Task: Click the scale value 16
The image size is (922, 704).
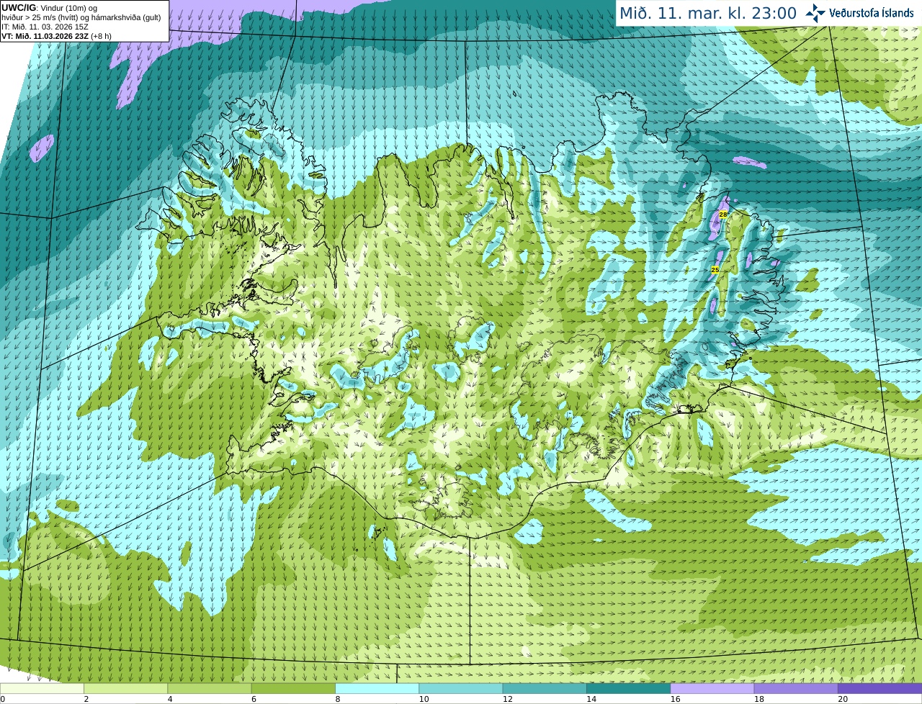Action: point(676,699)
